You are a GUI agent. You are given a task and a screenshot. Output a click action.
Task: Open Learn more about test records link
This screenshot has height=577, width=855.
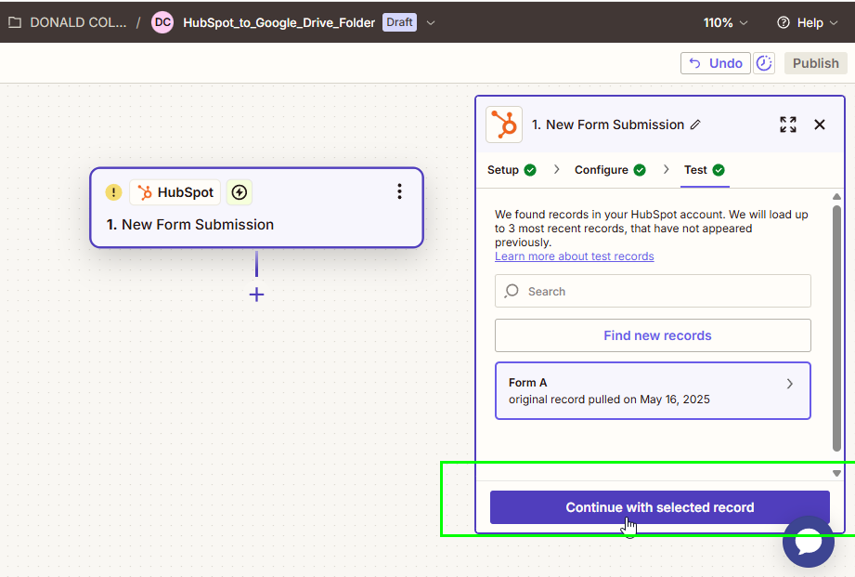pyautogui.click(x=575, y=256)
